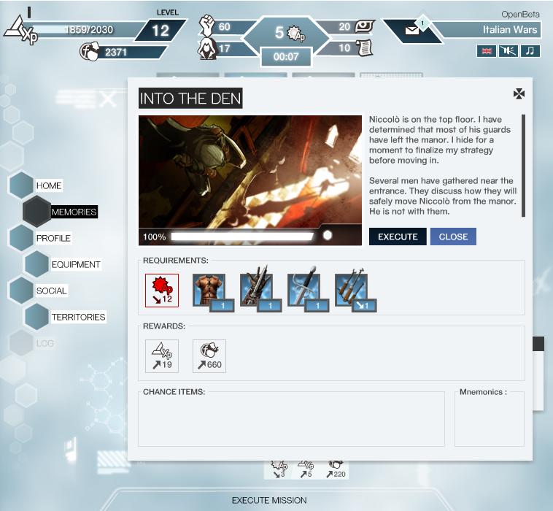Click the florin money bag icon

coord(89,52)
